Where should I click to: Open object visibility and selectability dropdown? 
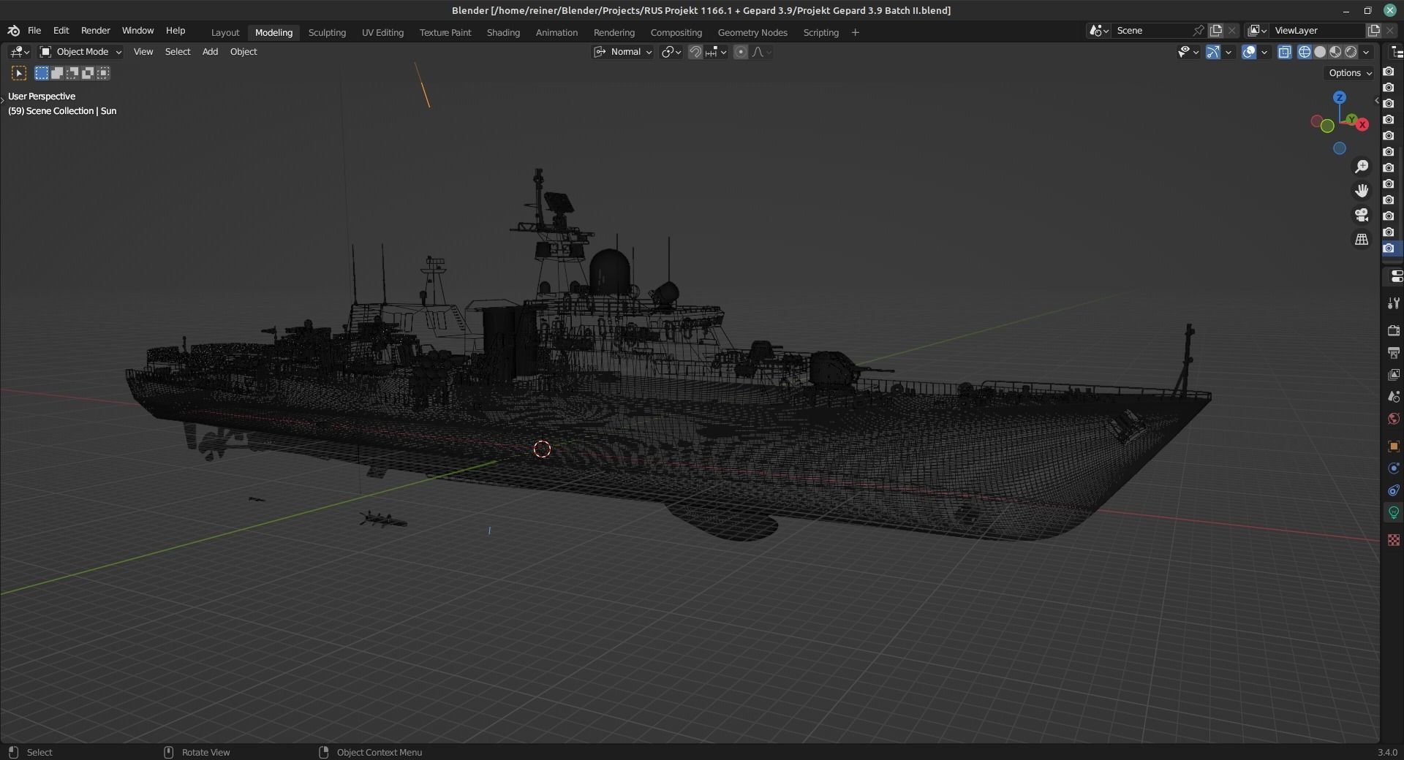1188,52
